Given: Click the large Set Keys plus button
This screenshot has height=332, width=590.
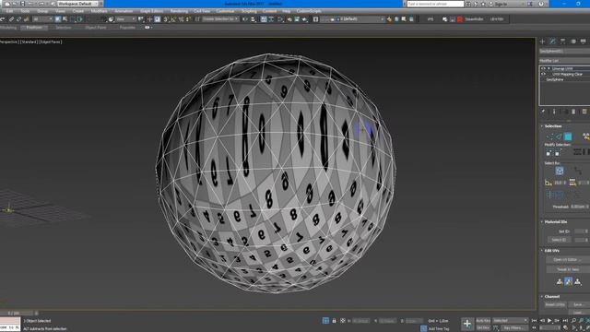Looking at the screenshot, I should 467,324.
